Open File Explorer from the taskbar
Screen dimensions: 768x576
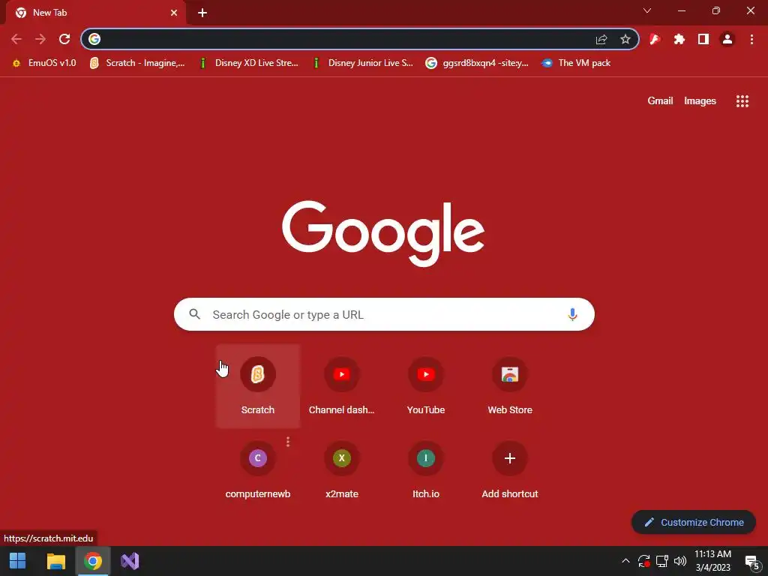tap(55, 561)
